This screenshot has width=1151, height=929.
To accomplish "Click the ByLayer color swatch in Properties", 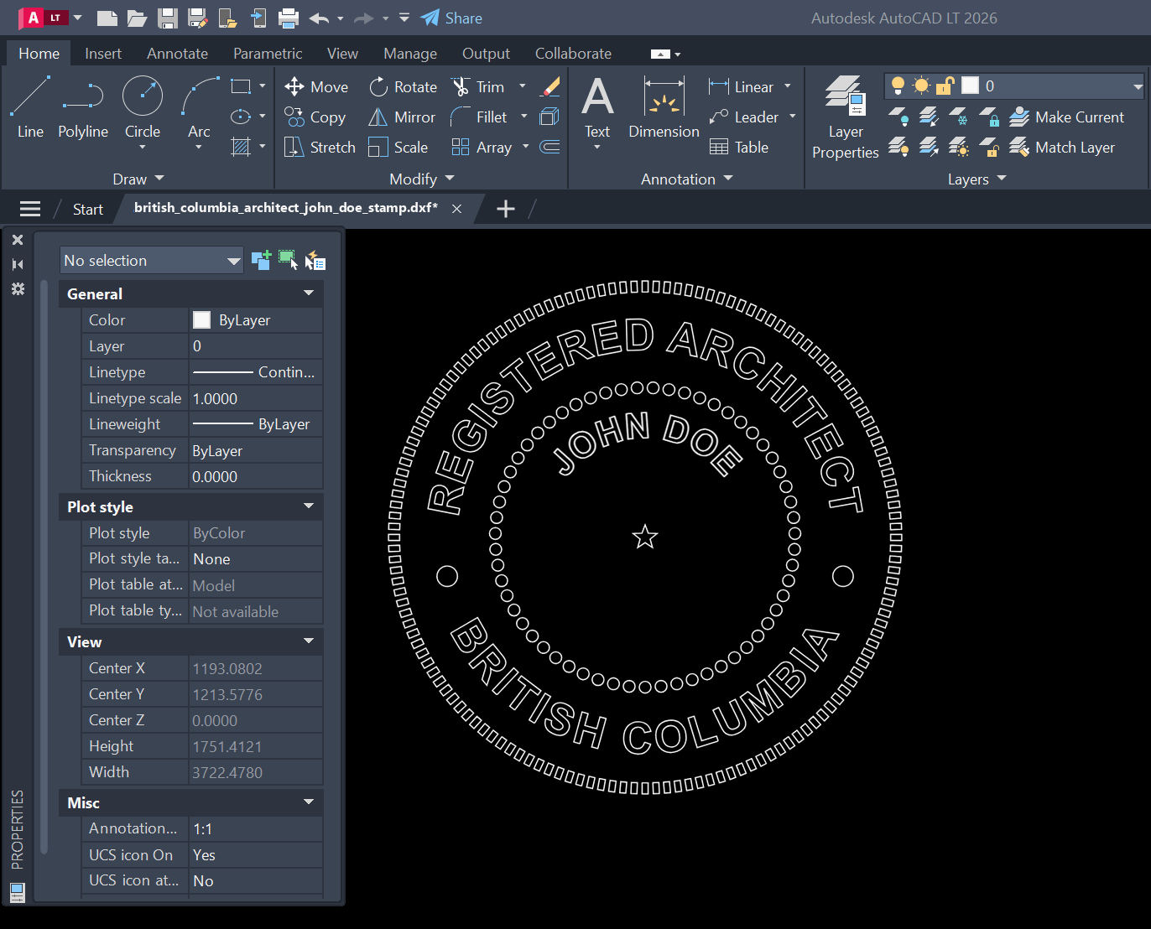I will click(201, 319).
